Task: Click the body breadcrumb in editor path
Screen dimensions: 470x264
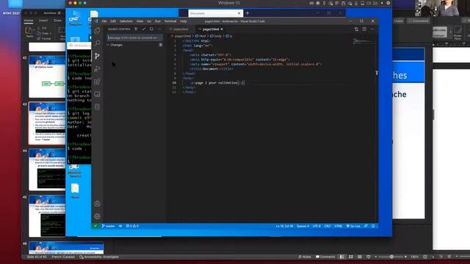Action: (216, 36)
